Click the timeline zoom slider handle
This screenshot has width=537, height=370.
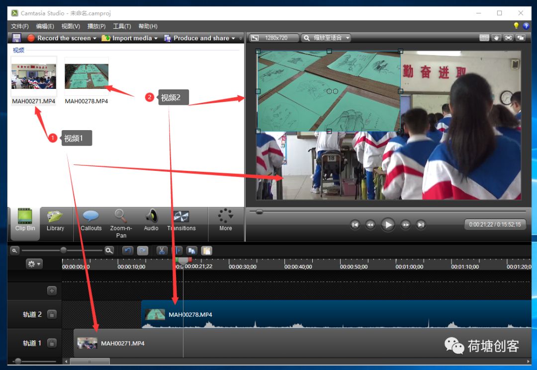click(63, 250)
